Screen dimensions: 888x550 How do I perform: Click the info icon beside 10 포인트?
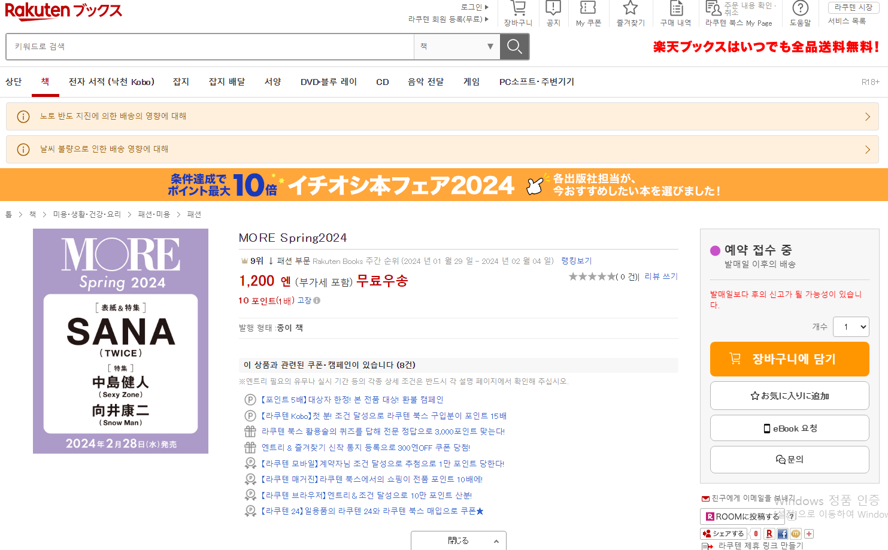317,301
